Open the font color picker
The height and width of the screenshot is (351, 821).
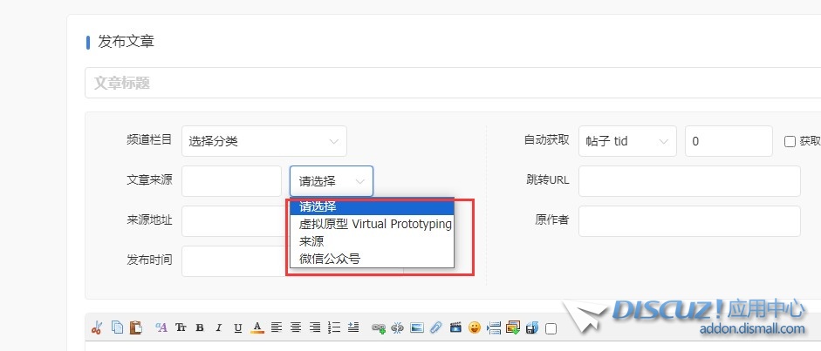(x=257, y=328)
